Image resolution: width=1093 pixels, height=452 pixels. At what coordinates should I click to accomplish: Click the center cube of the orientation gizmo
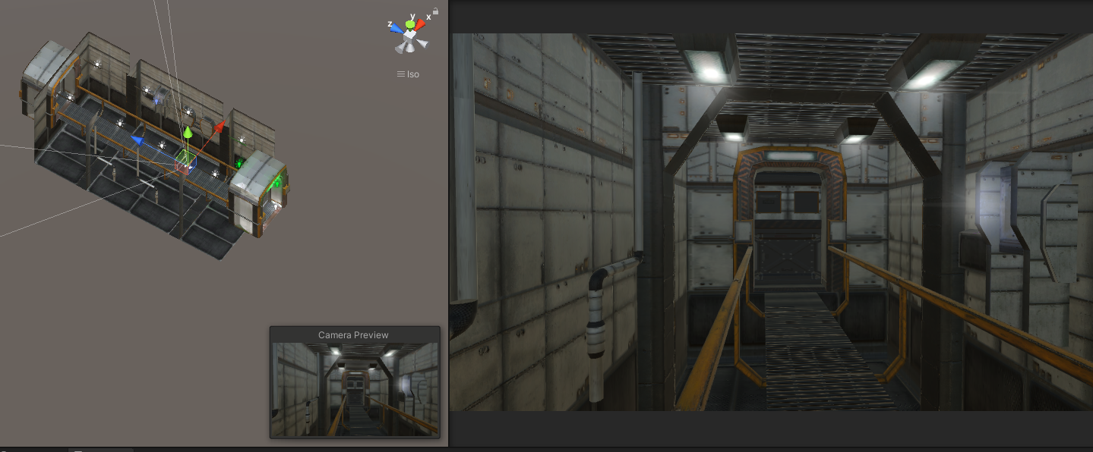pos(410,36)
